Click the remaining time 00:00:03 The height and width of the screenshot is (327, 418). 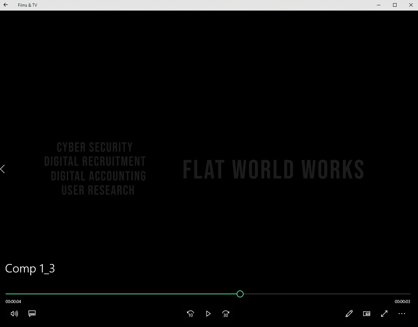(x=402, y=302)
